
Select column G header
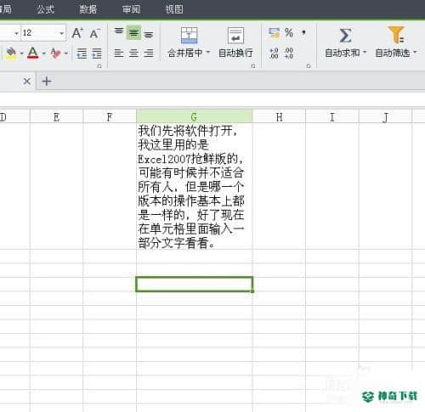click(194, 116)
